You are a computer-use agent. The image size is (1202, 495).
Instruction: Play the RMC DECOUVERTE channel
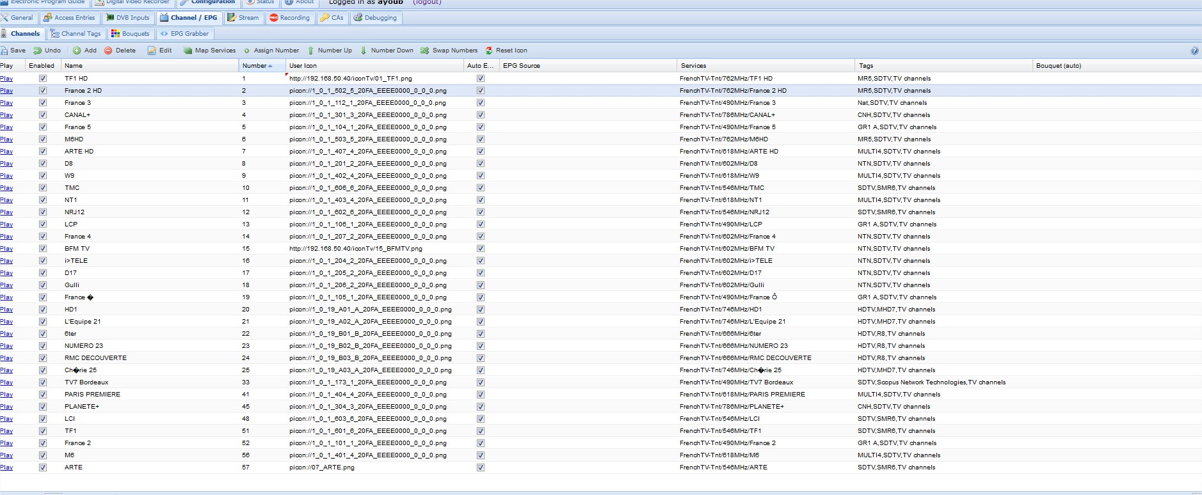6,358
